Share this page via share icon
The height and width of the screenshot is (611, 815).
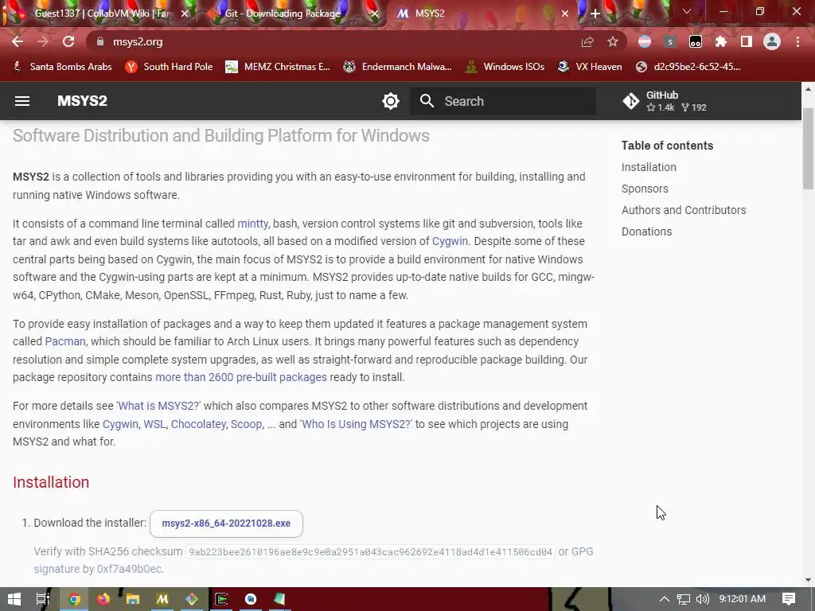coord(587,41)
